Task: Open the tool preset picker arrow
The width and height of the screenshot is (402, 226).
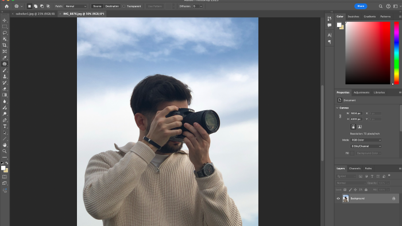Action: tap(22, 6)
